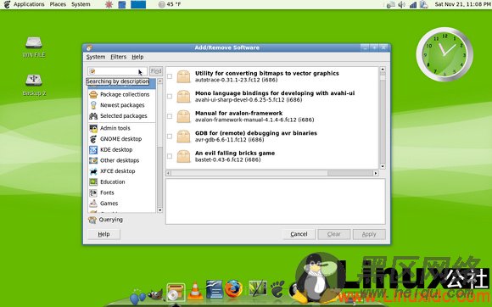Click the network signal icon in panel
Screen dimensions: 492x307
[x=413, y=4]
